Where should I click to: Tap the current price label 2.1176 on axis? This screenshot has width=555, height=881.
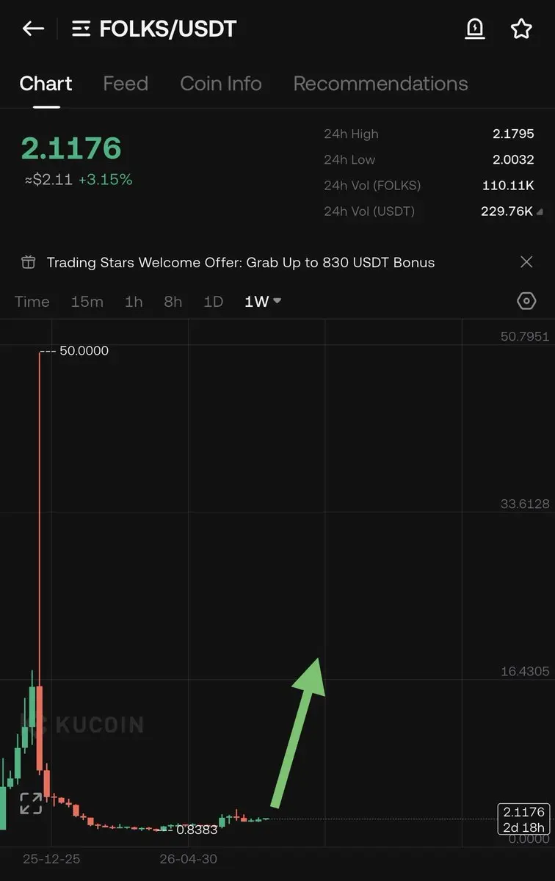(x=523, y=812)
